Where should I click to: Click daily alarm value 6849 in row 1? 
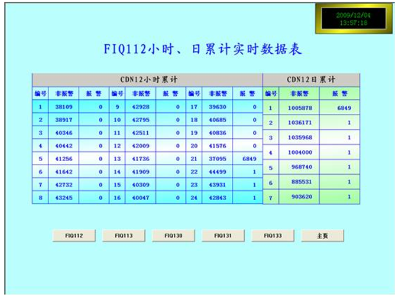coord(341,108)
